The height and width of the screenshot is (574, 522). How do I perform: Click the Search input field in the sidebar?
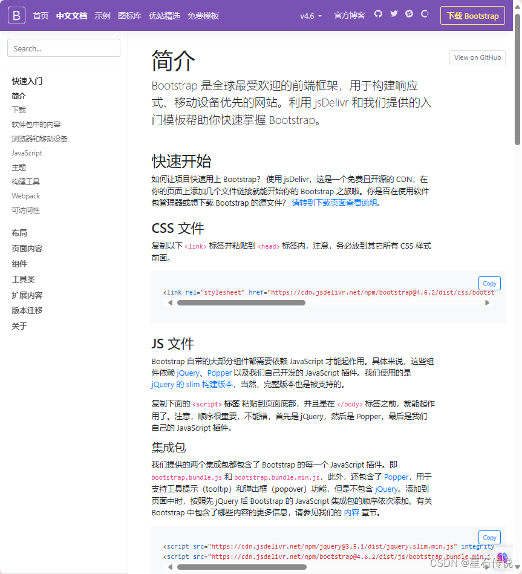[64, 47]
